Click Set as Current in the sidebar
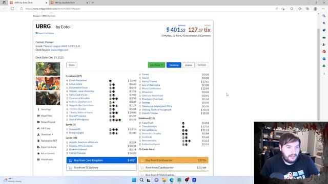This screenshot has width=328, height=184. tap(46, 153)
